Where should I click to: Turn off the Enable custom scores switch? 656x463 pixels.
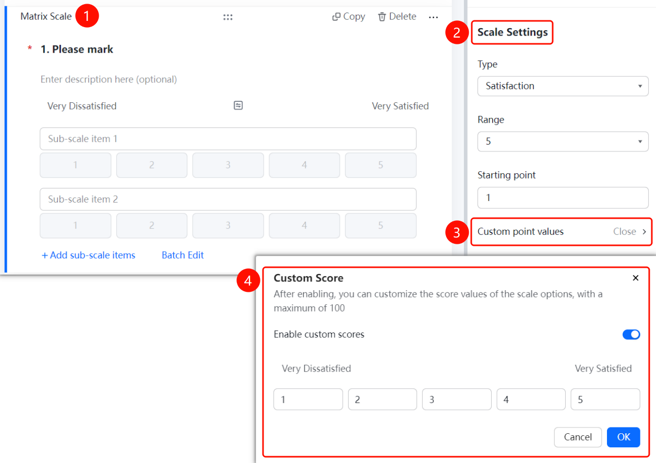pos(631,335)
